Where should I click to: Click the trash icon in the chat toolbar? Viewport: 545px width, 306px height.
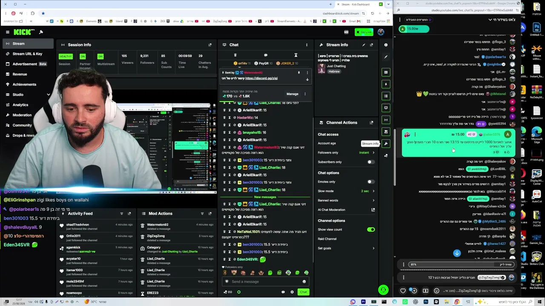[235, 55]
